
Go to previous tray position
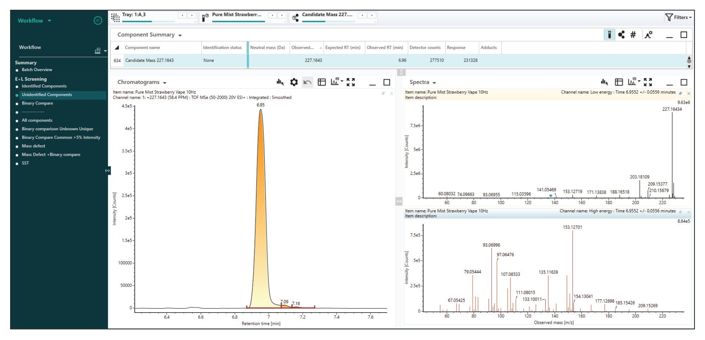(x=182, y=15)
